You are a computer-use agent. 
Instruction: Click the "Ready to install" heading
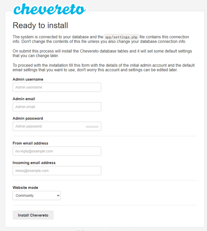[x=40, y=25]
